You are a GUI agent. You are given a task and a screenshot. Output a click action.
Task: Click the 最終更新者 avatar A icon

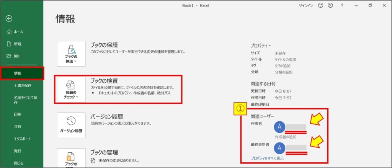[279, 148]
